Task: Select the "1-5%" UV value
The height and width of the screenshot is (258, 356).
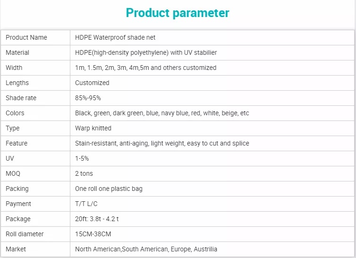Action: [82, 158]
